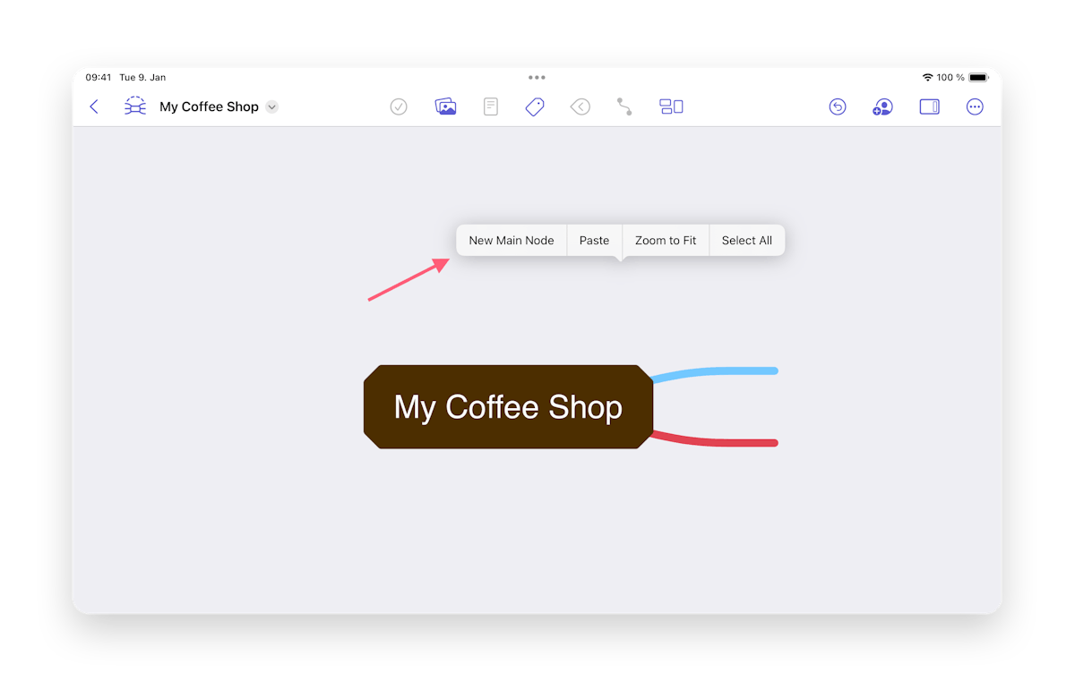Open the More options ellipsis menu
The image size is (1075, 681).
[x=975, y=106]
